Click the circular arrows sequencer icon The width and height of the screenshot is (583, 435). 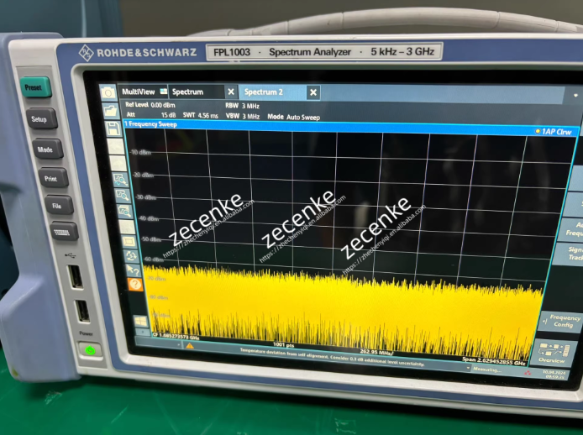[132, 256]
